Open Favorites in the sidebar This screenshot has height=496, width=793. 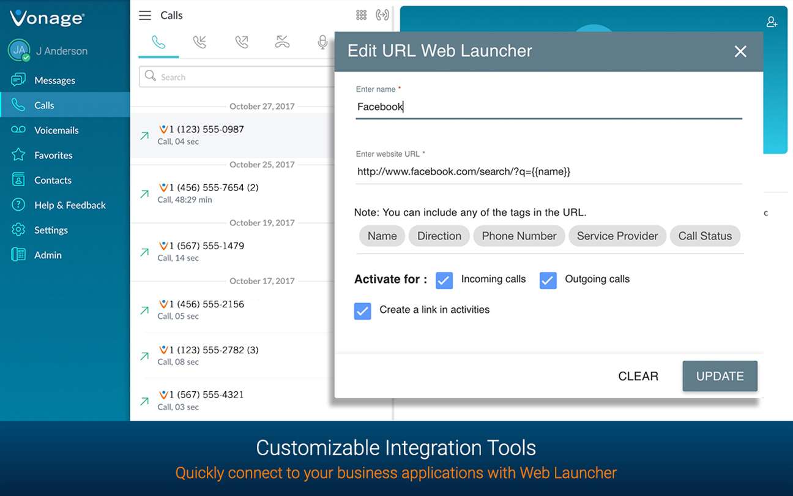65,155
